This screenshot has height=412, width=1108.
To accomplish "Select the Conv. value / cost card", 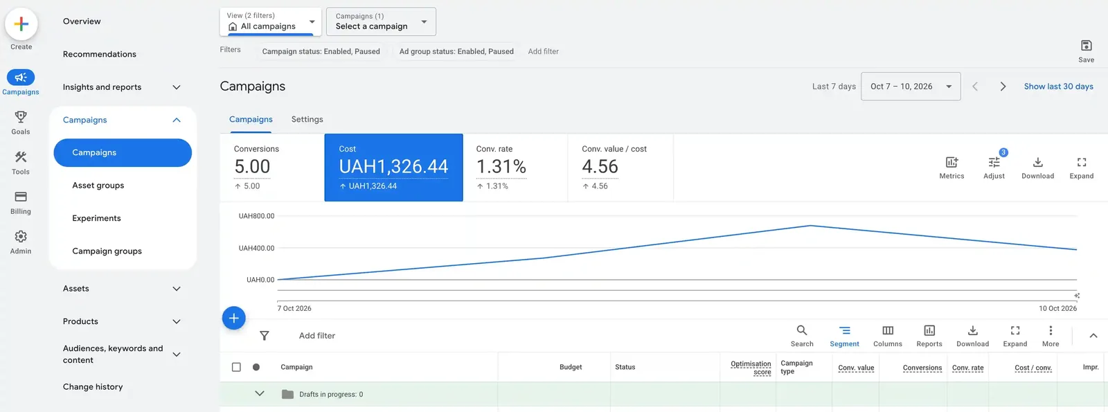I will point(620,168).
